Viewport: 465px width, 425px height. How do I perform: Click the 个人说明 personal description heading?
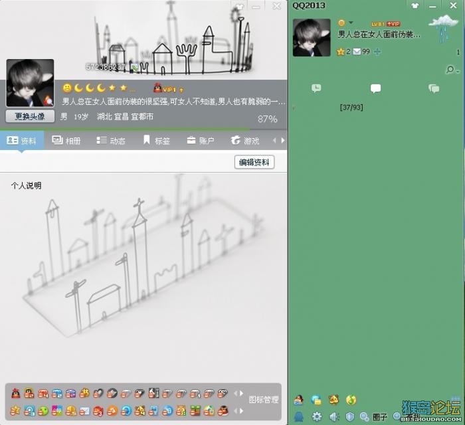(x=26, y=186)
